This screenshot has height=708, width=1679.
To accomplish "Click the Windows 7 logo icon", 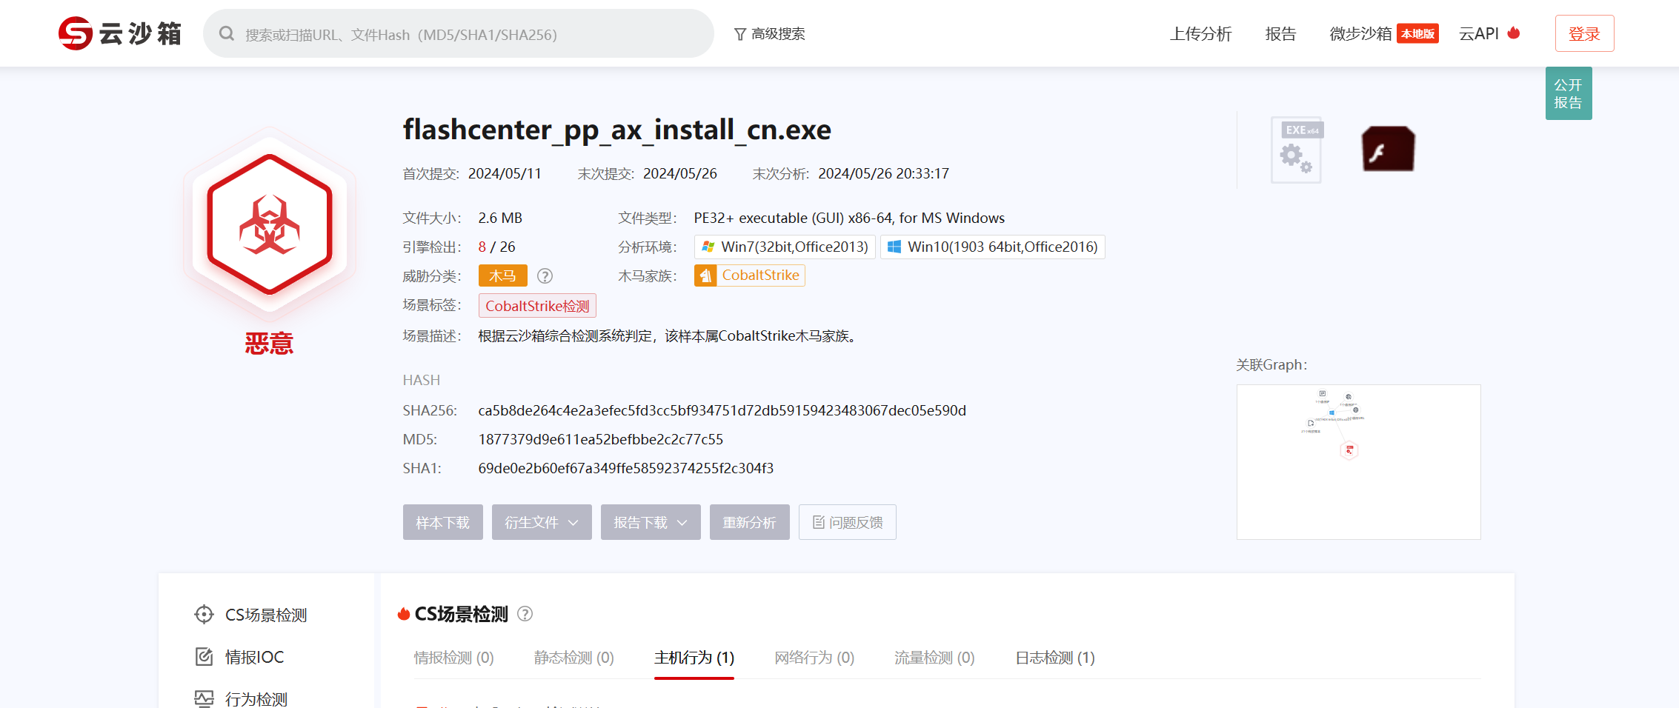I will coord(708,247).
